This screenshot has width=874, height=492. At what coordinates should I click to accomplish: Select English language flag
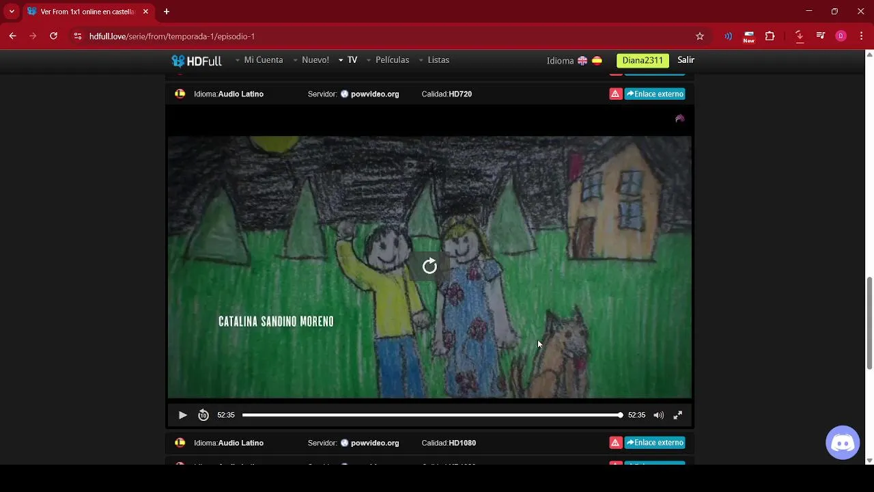click(x=582, y=61)
